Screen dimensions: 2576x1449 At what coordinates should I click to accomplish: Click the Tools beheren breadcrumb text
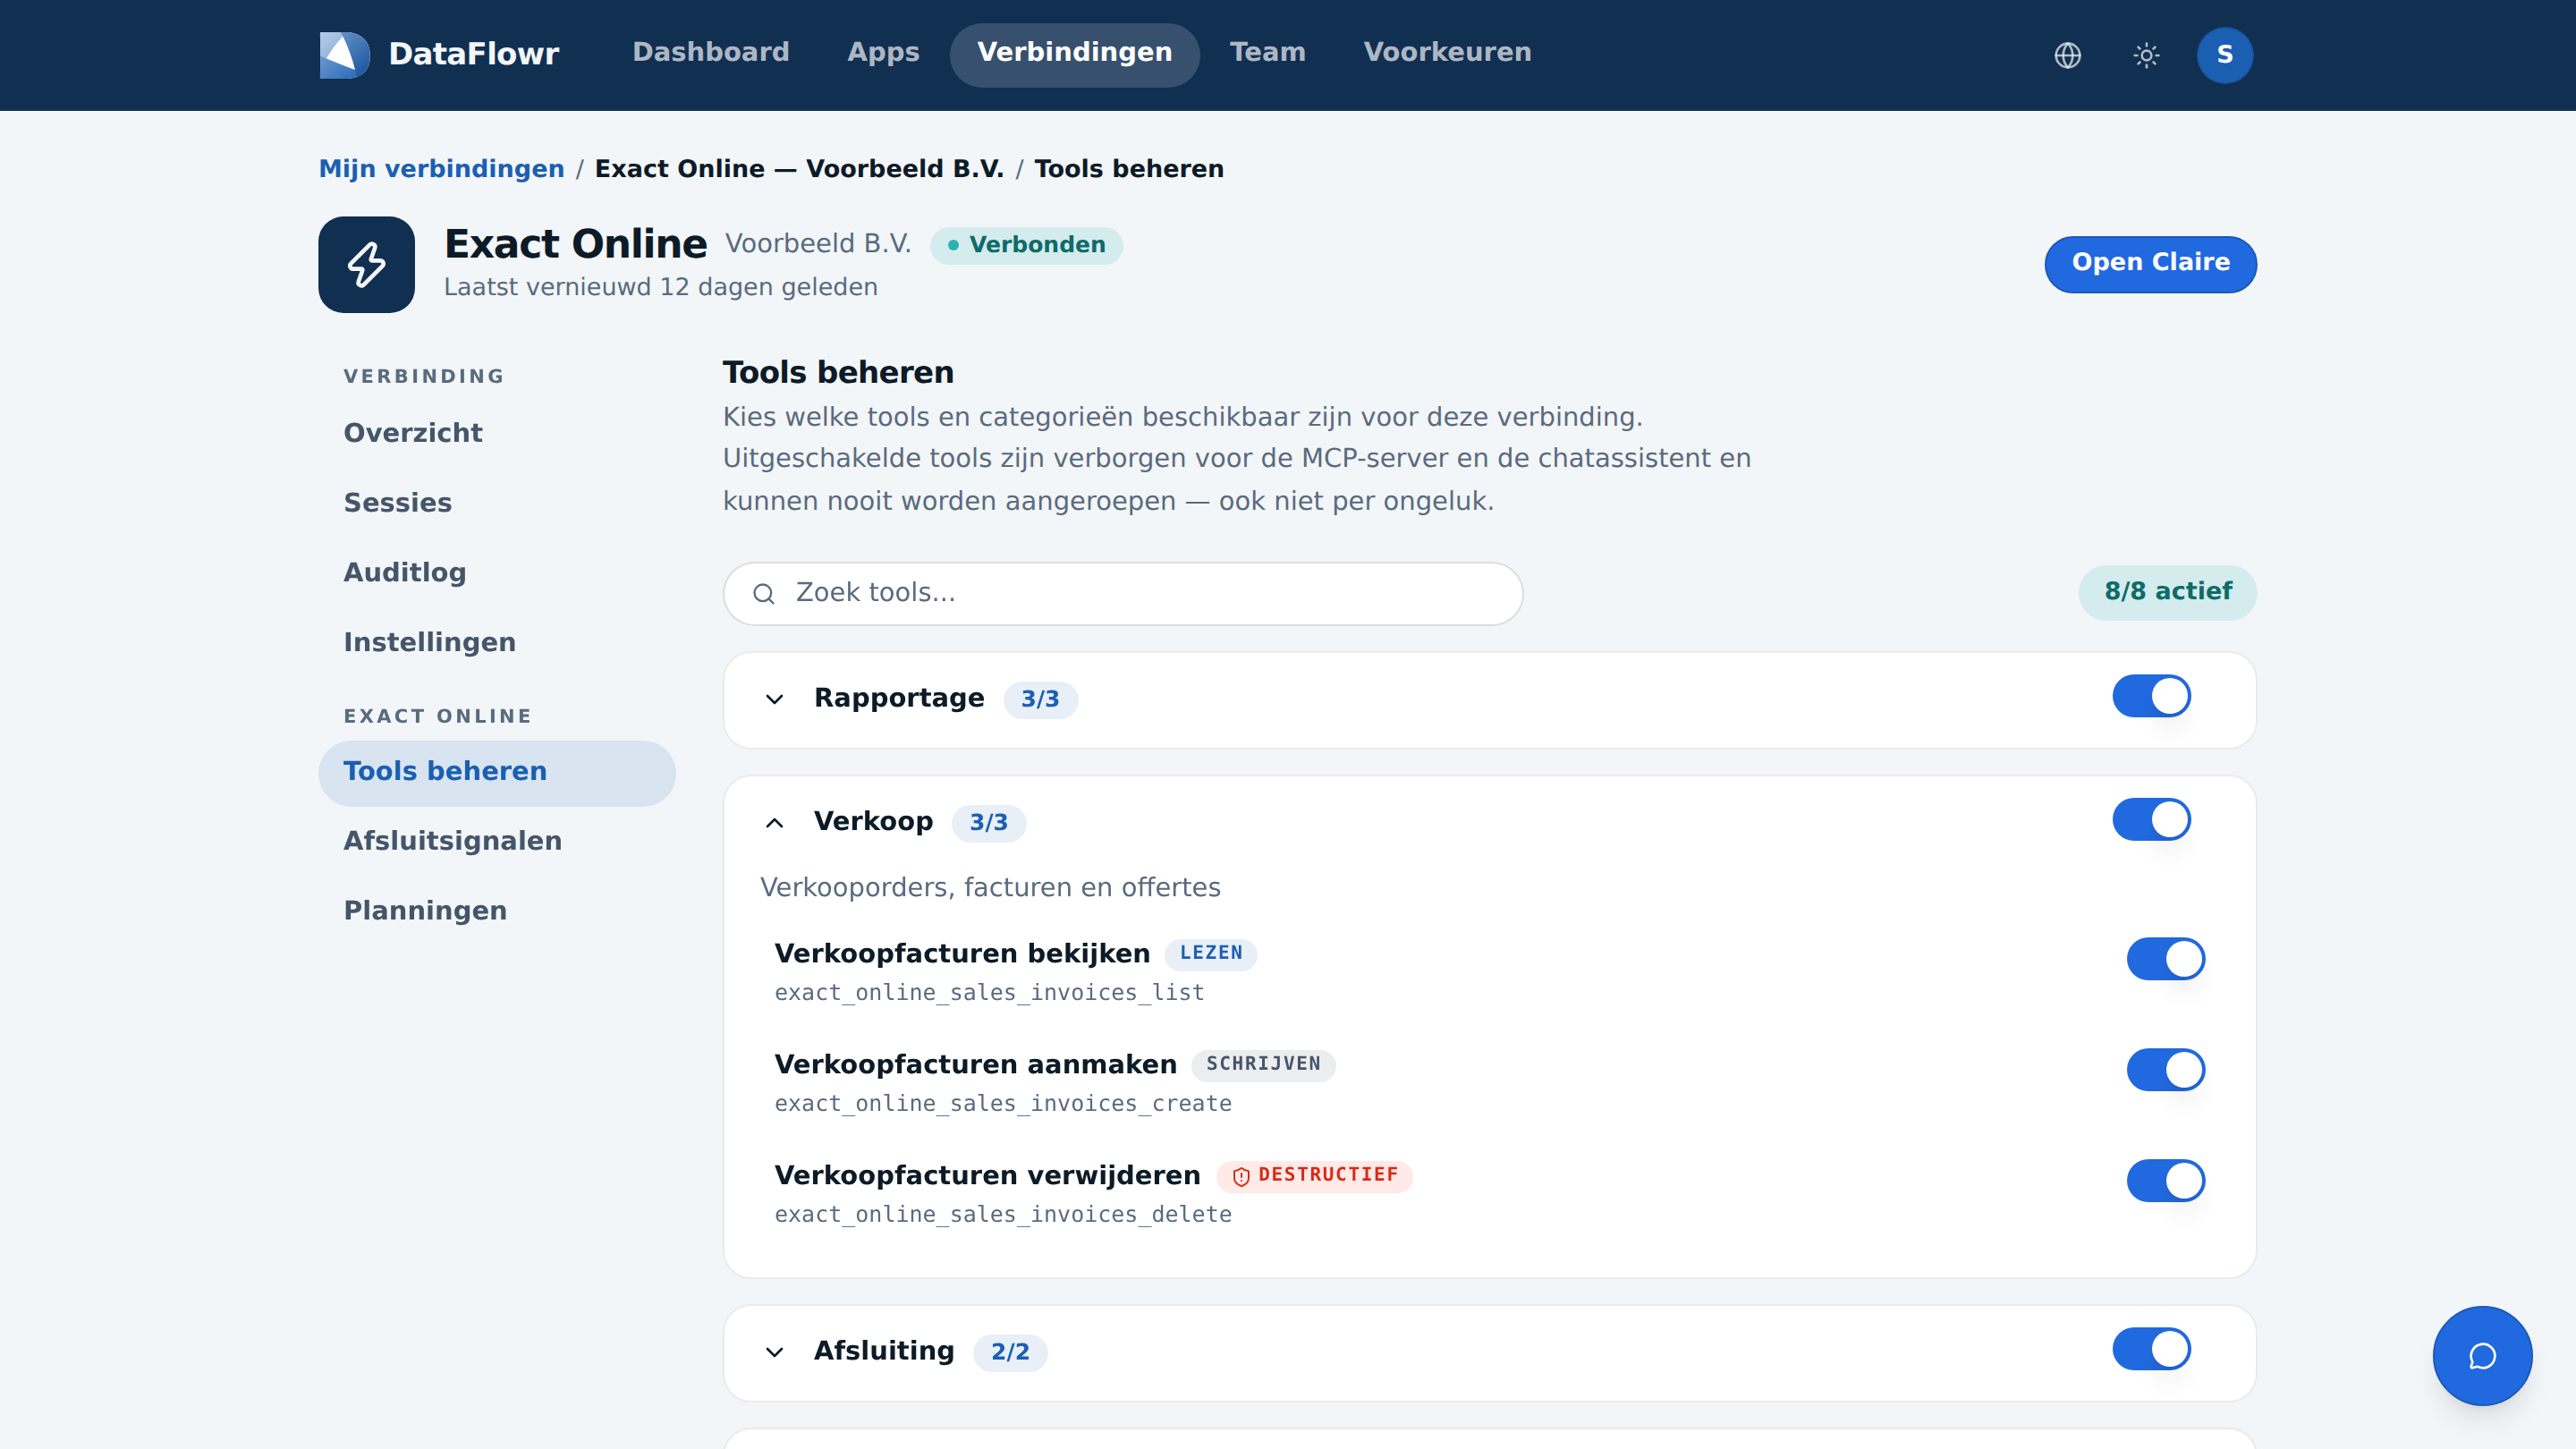1128,169
